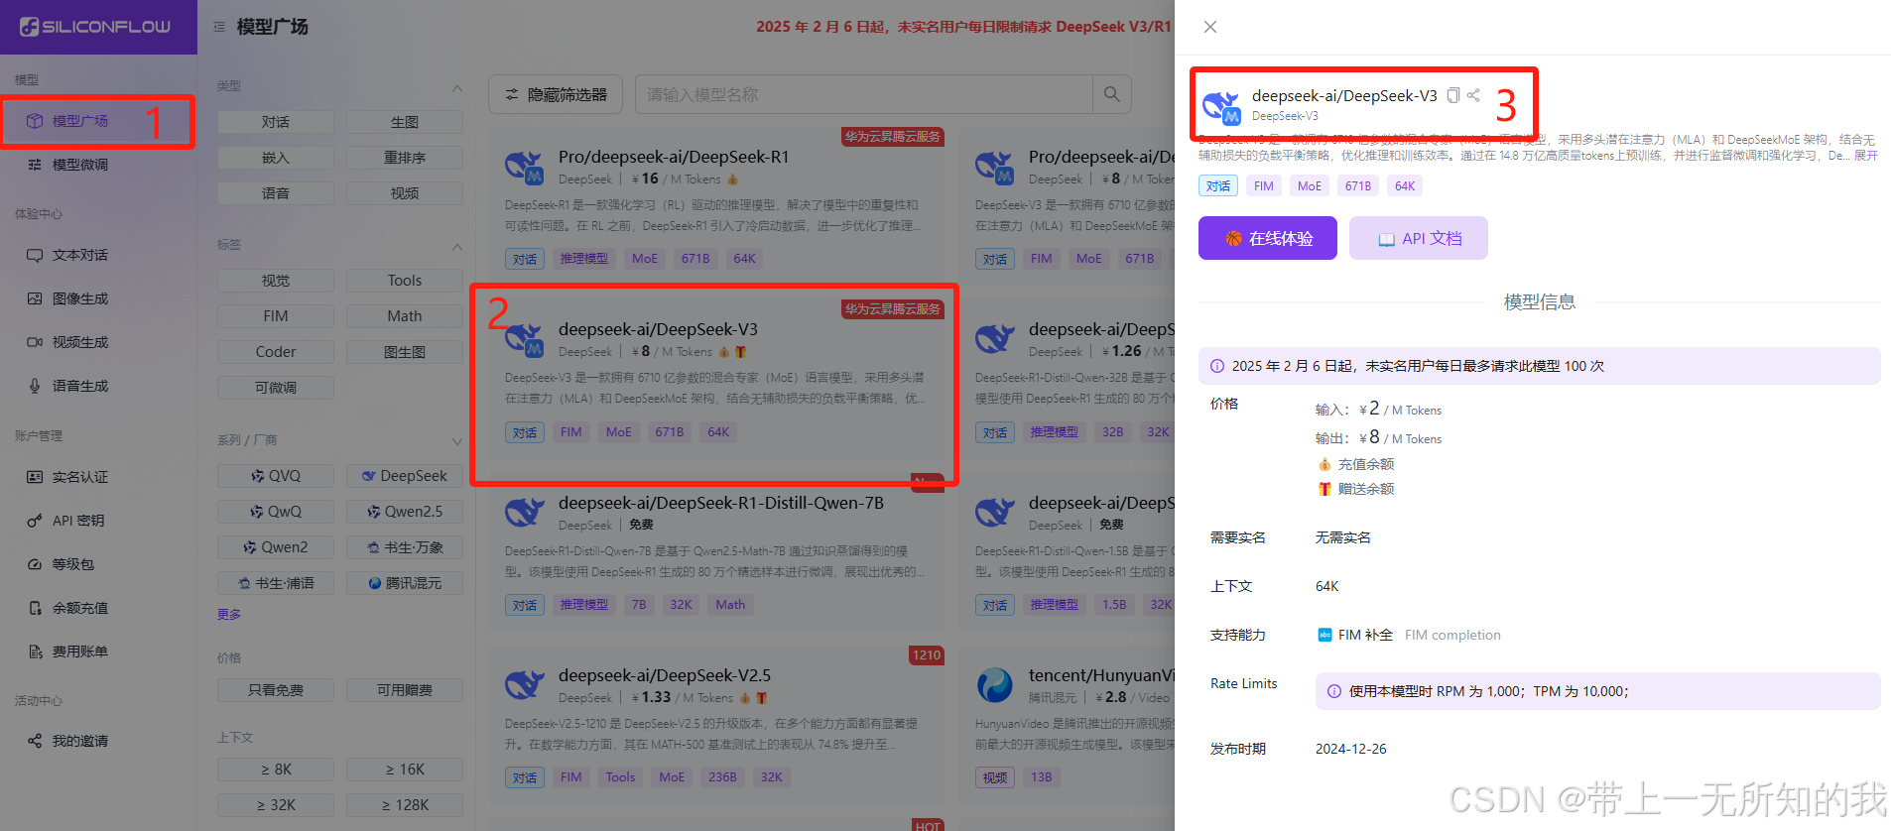This screenshot has height=831, width=1891.
Task: Click the SiliconFlow logo in the header
Action: click(95, 27)
